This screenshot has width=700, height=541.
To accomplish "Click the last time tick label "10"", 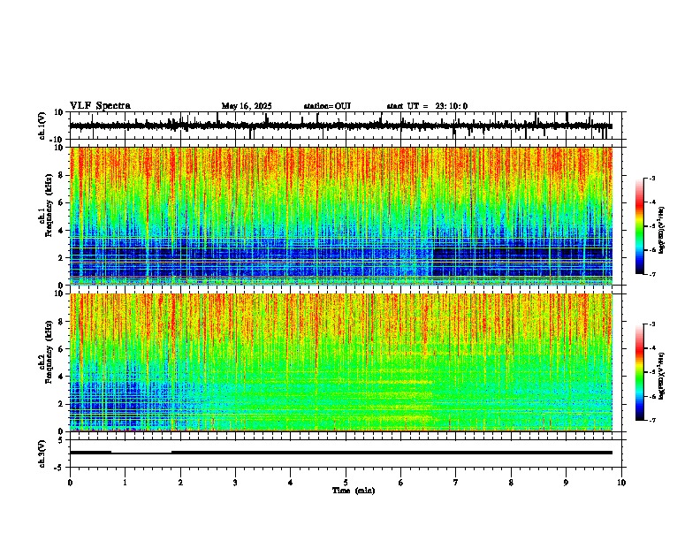I will click(x=621, y=483).
